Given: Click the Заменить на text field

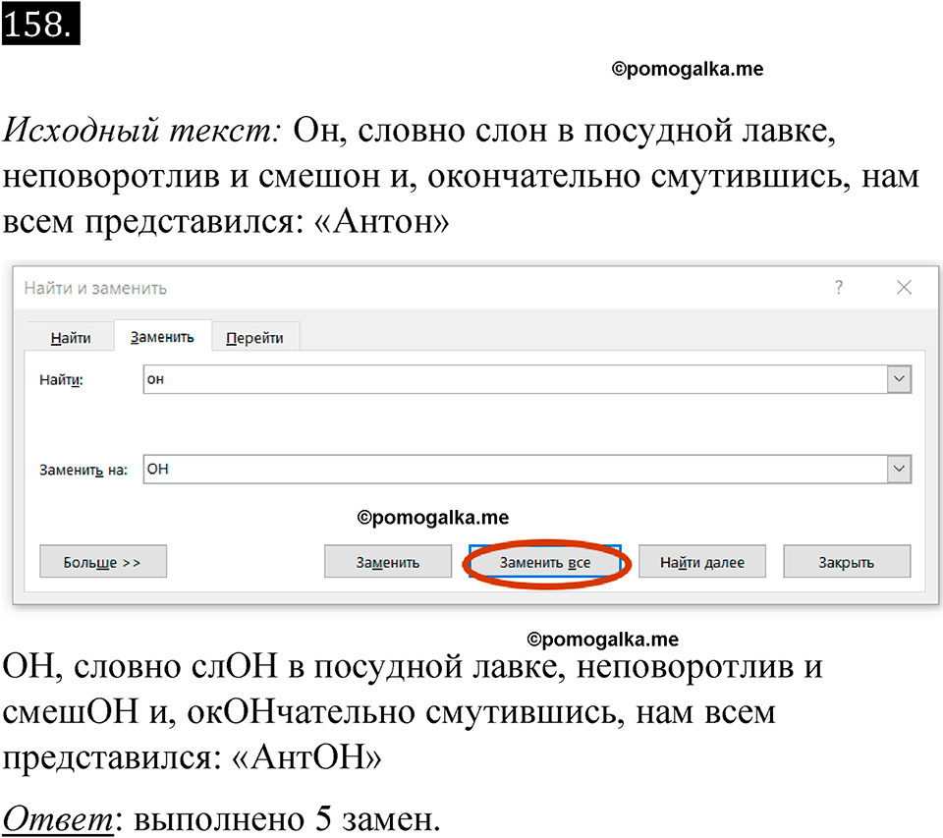Looking at the screenshot, I should (516, 469).
